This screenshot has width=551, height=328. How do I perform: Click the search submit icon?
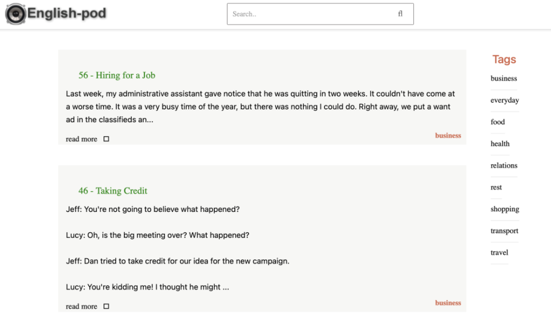(400, 14)
